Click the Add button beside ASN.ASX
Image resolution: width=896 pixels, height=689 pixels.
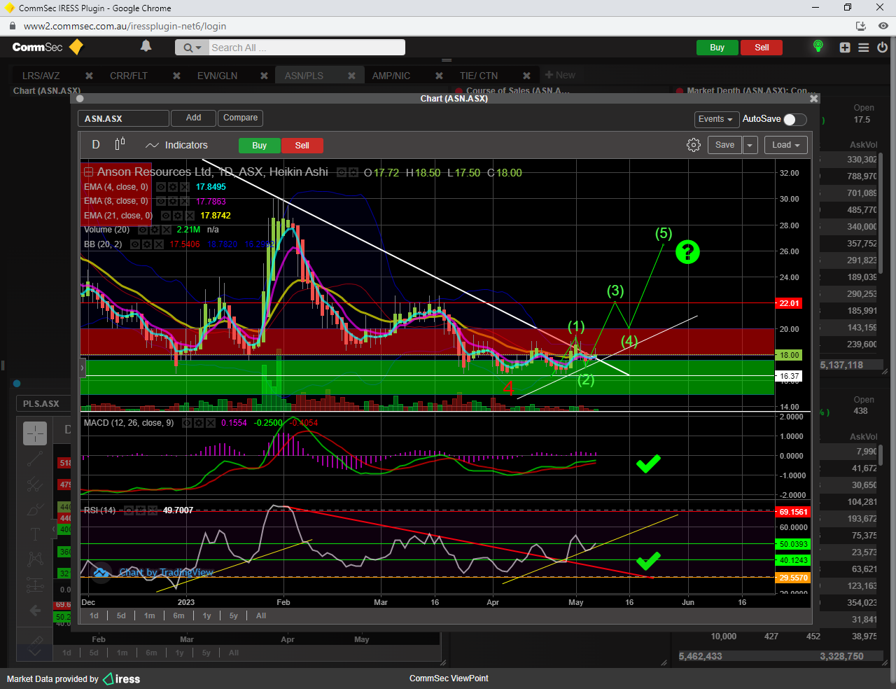pos(193,118)
